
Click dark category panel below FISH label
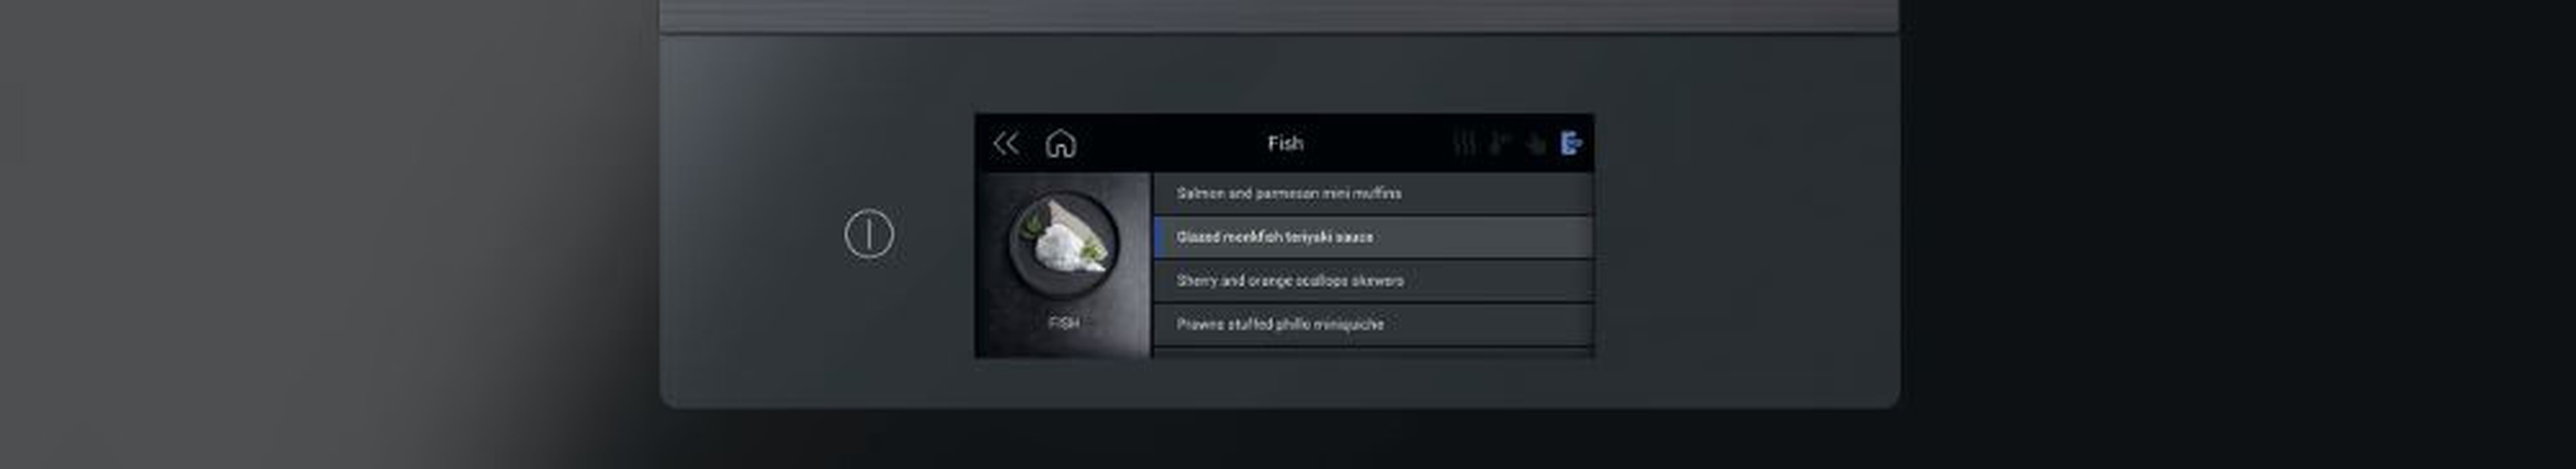(1063, 345)
